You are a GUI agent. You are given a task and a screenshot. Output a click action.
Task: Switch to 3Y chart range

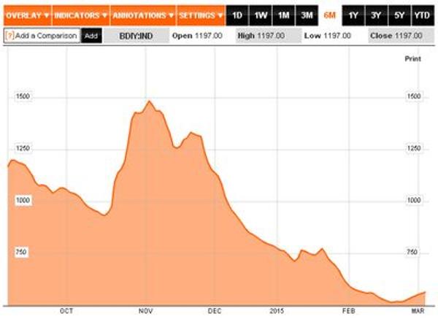377,15
